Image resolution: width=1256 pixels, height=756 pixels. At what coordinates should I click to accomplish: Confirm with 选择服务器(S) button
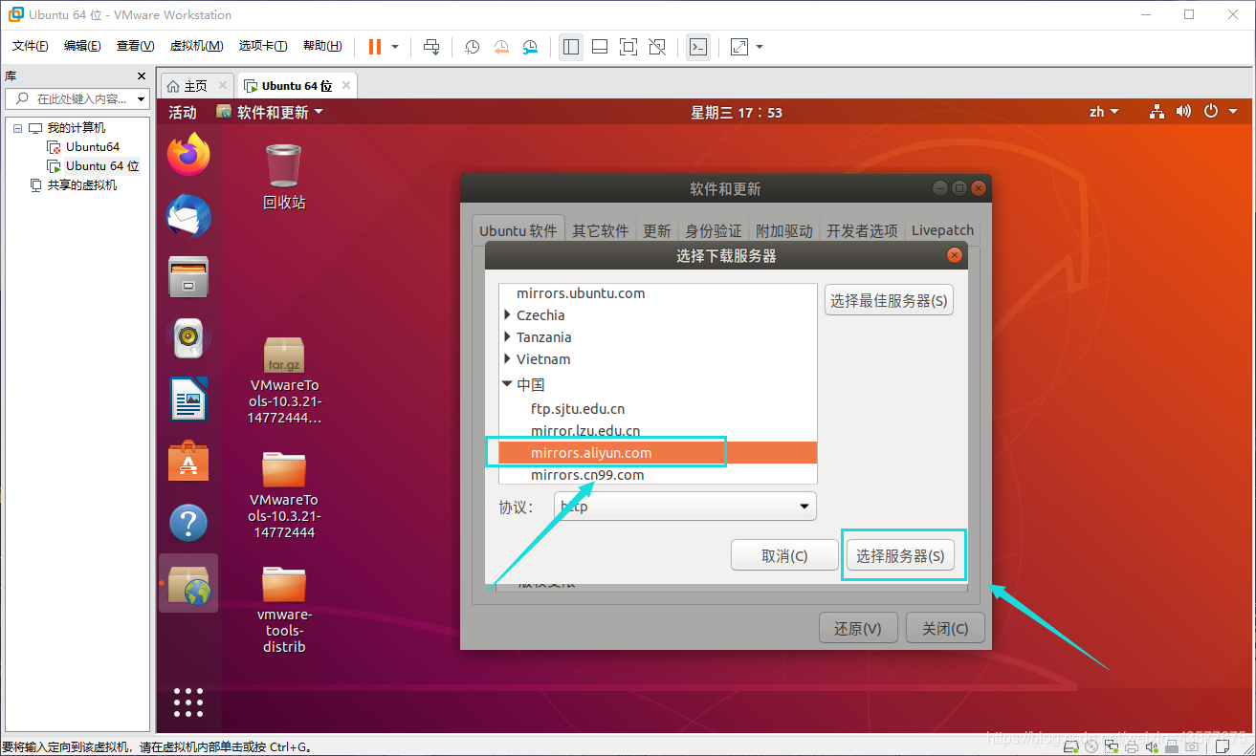coord(900,555)
